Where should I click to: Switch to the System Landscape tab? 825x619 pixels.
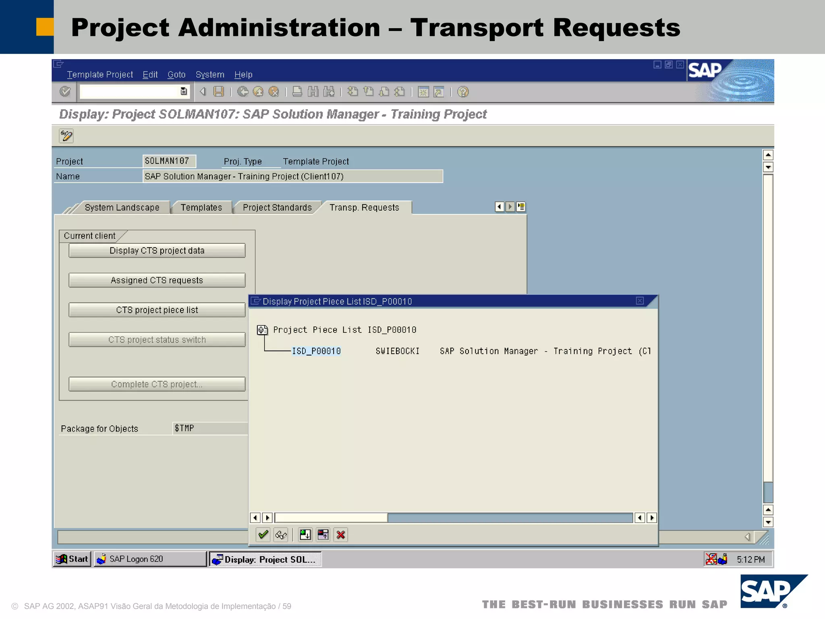pos(122,208)
